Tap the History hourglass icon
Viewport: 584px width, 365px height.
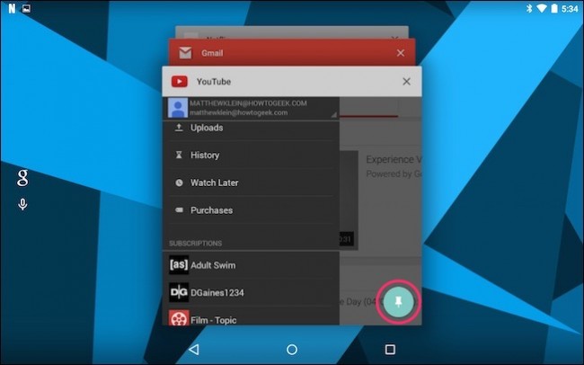179,156
